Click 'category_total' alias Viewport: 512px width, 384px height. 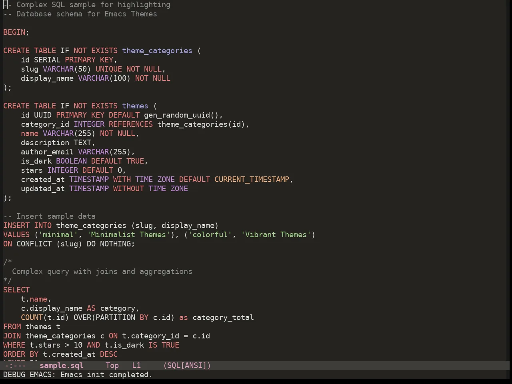223,318
